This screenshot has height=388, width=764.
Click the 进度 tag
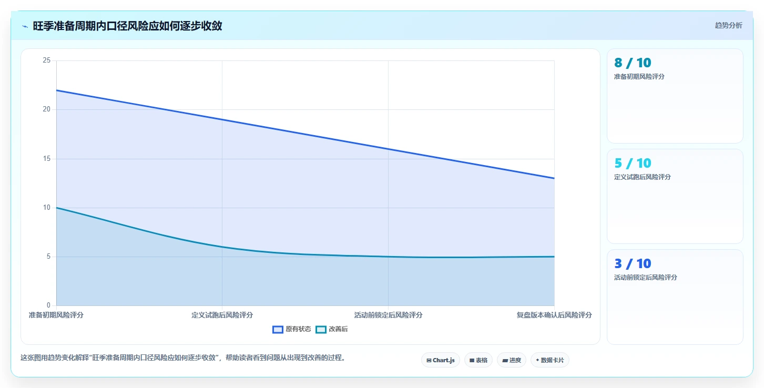coord(511,360)
